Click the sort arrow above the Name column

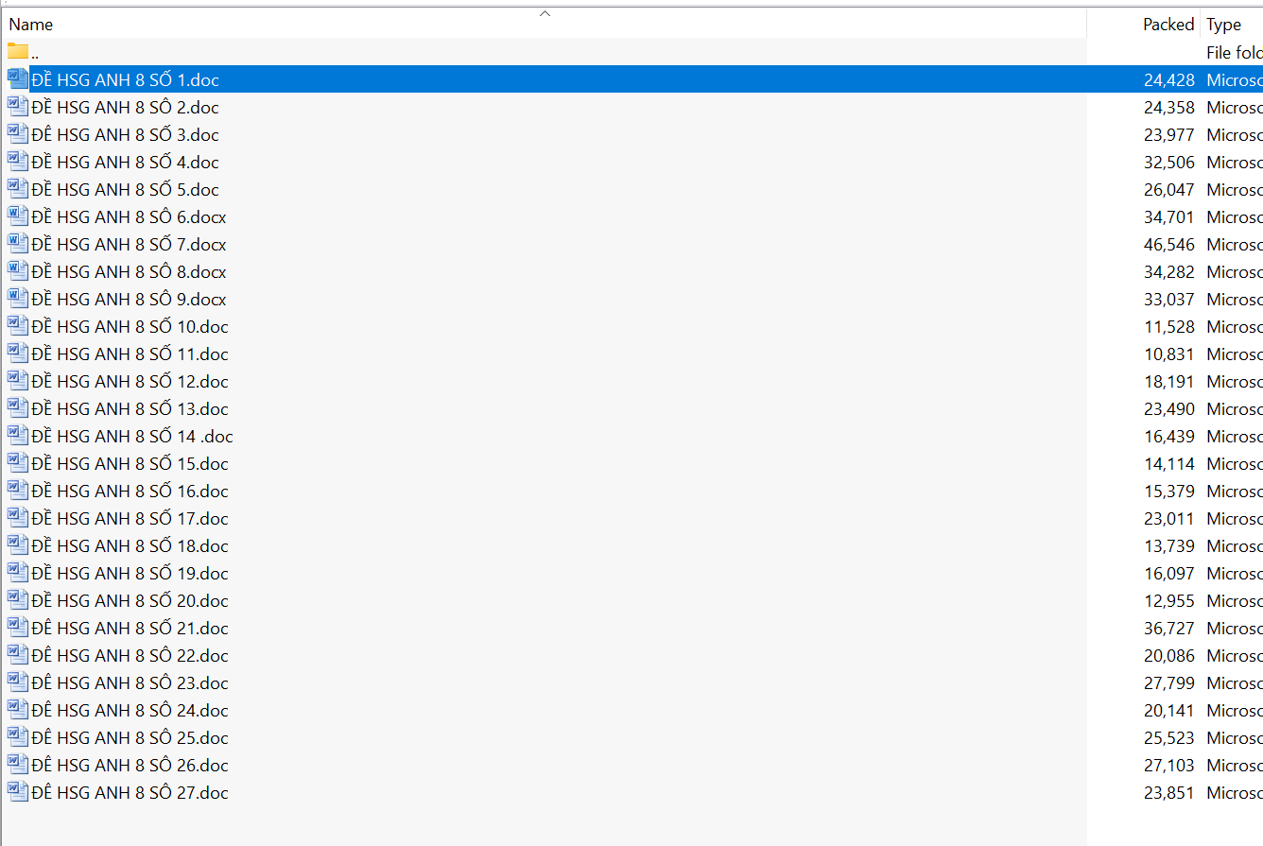pyautogui.click(x=545, y=13)
